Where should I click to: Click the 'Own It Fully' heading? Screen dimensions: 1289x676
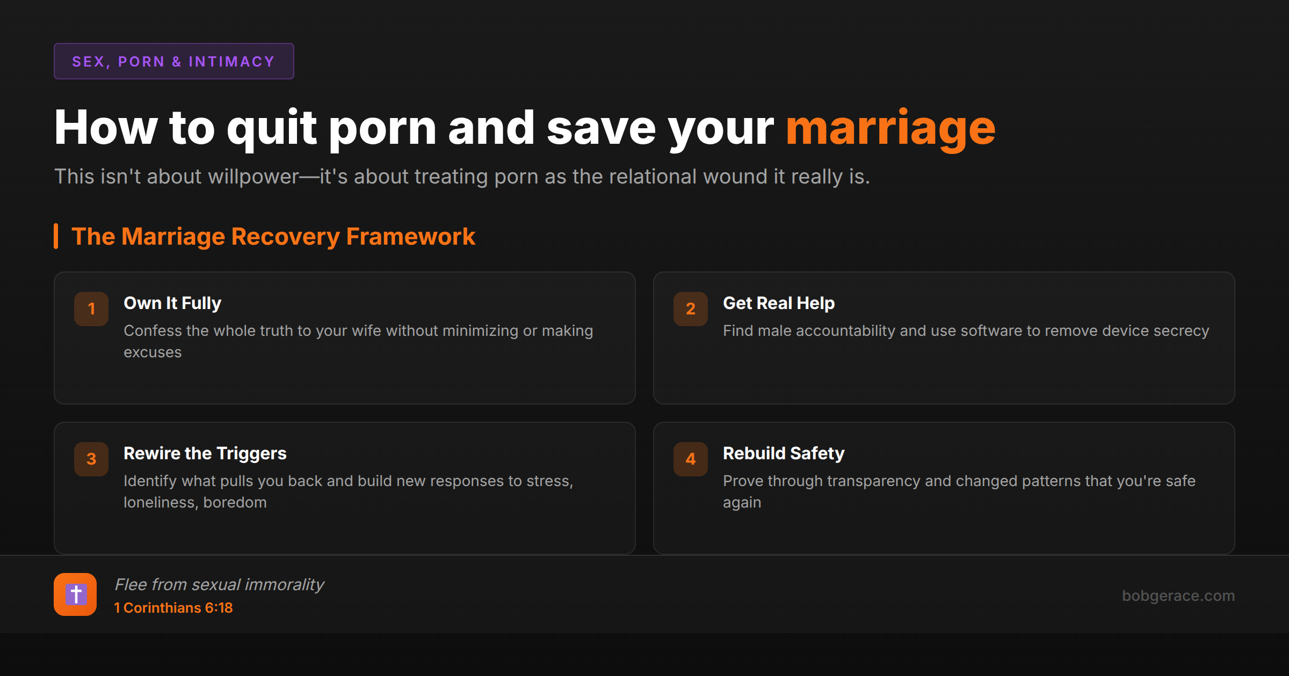point(172,303)
